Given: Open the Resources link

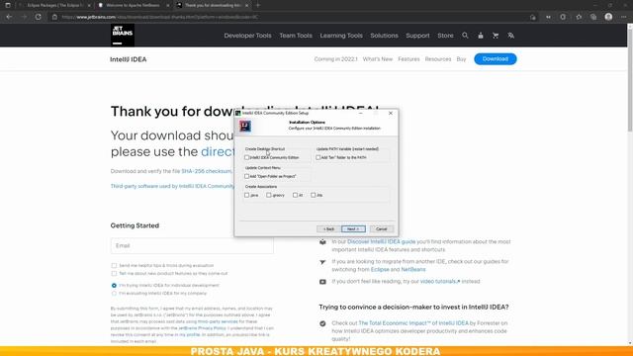Looking at the screenshot, I should coord(438,59).
